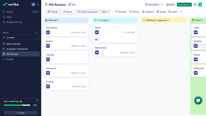The image size is (206, 116).
Task: Open the Aufgaben-Dashboard
Action: pos(21,49)
